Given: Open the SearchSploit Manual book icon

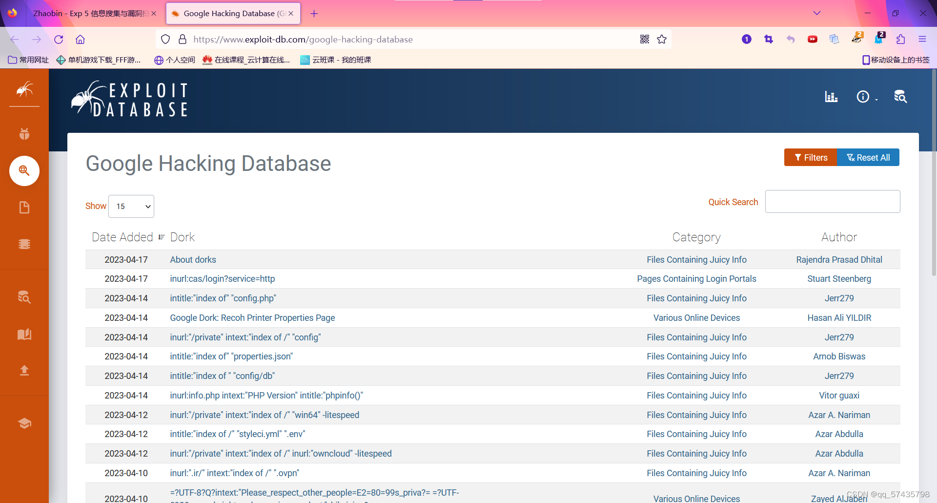Looking at the screenshot, I should coord(24,335).
